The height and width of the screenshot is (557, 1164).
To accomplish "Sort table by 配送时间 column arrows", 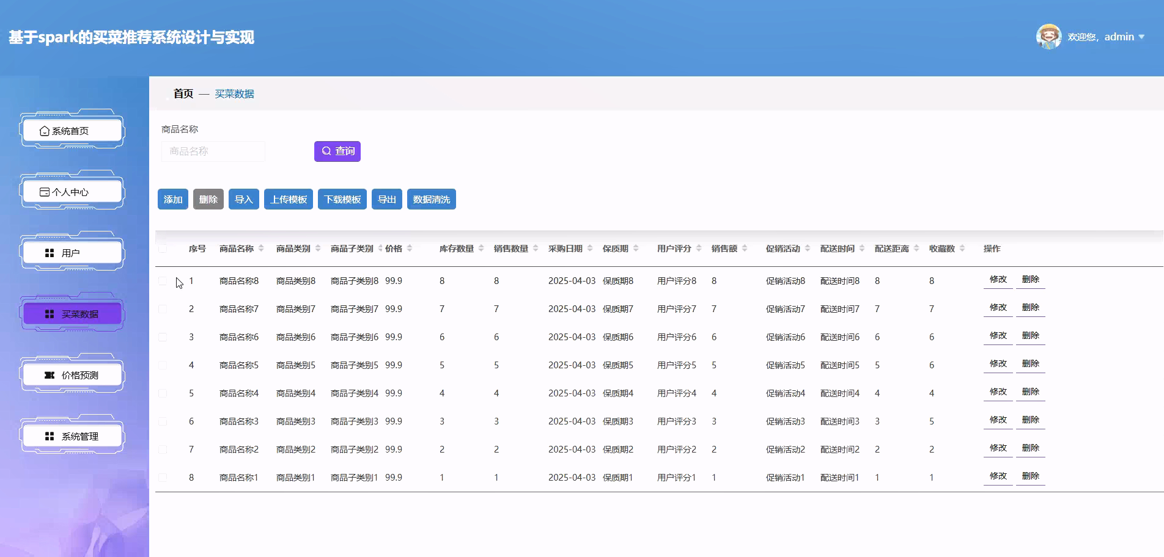I will 862,249.
